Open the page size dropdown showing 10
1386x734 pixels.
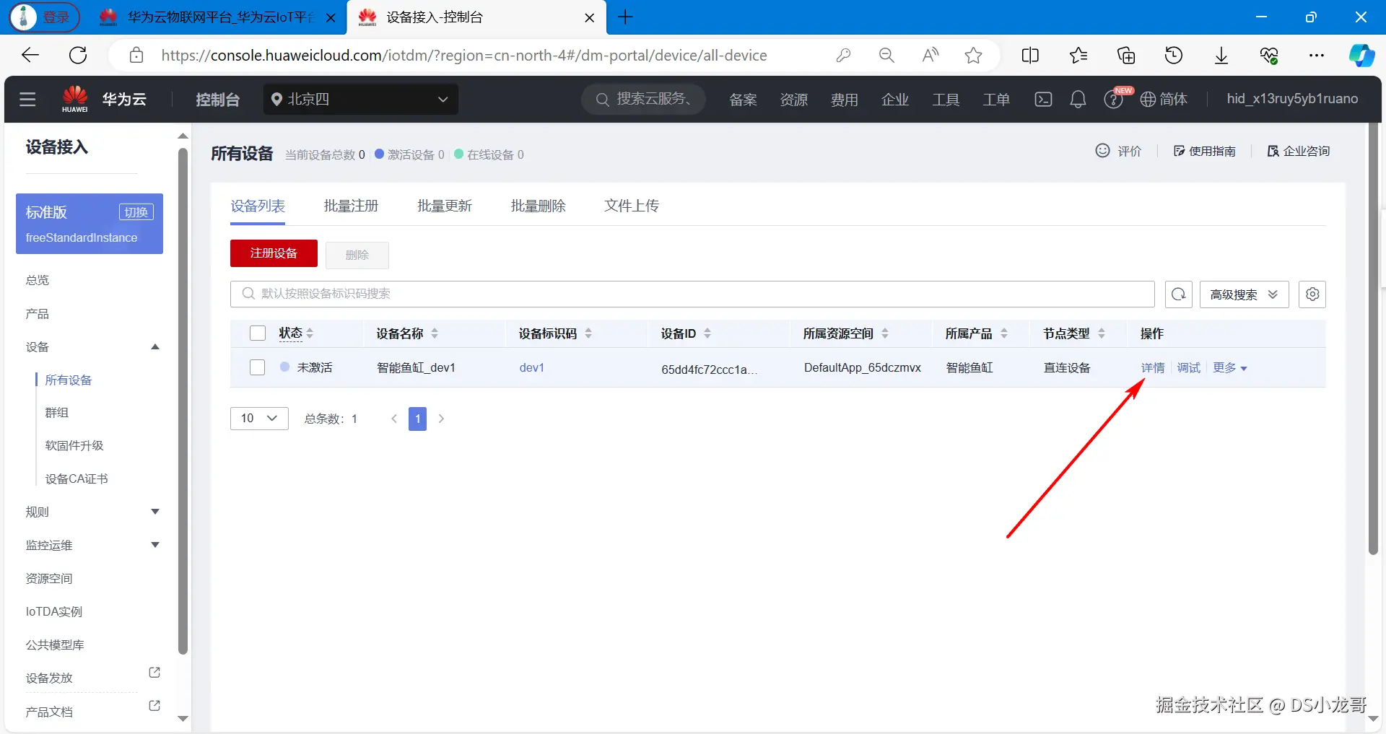(259, 419)
